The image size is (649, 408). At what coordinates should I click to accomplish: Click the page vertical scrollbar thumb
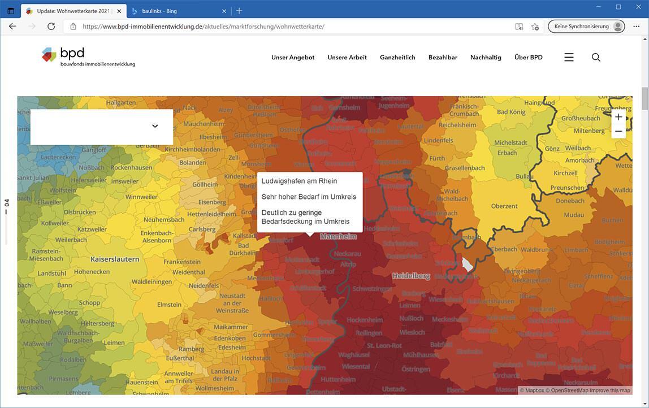645,98
